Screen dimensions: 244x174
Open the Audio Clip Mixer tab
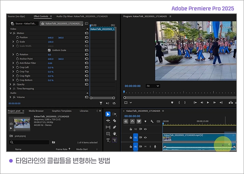click(x=82, y=16)
